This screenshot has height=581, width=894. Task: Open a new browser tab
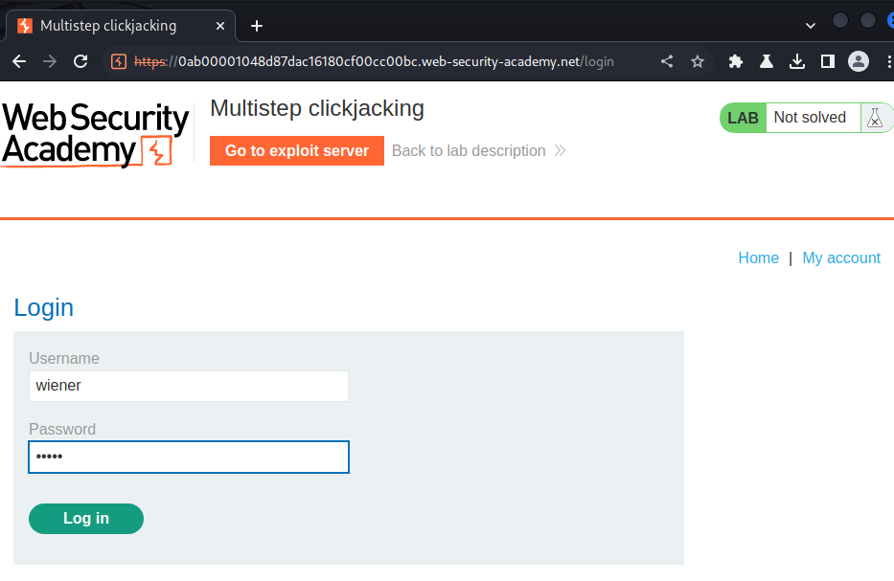tap(257, 26)
